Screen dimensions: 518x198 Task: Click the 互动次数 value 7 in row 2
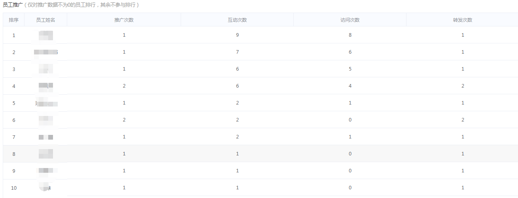(x=237, y=52)
